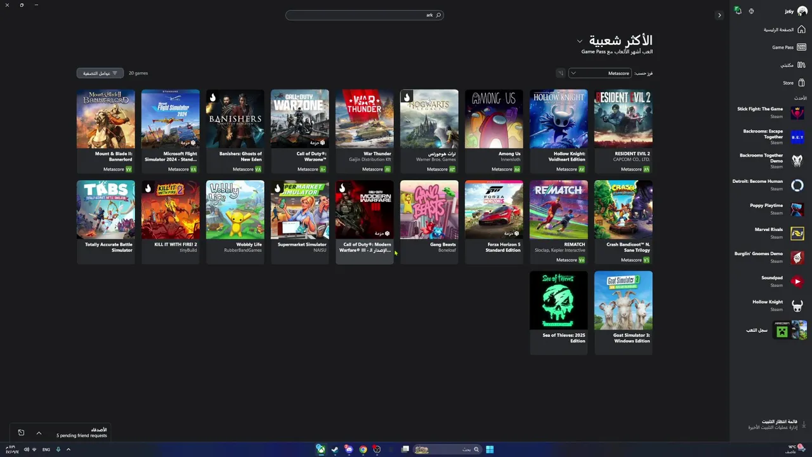Expand the friends panel up chevron

pos(39,433)
